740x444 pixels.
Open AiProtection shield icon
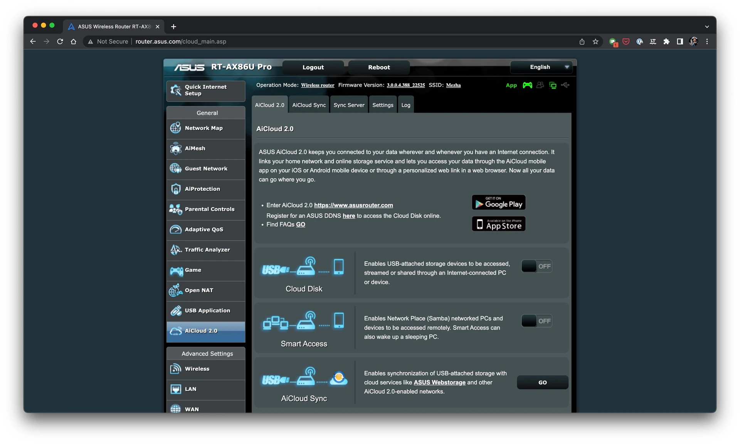pos(176,189)
